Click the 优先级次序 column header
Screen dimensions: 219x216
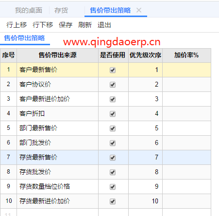click(x=145, y=55)
